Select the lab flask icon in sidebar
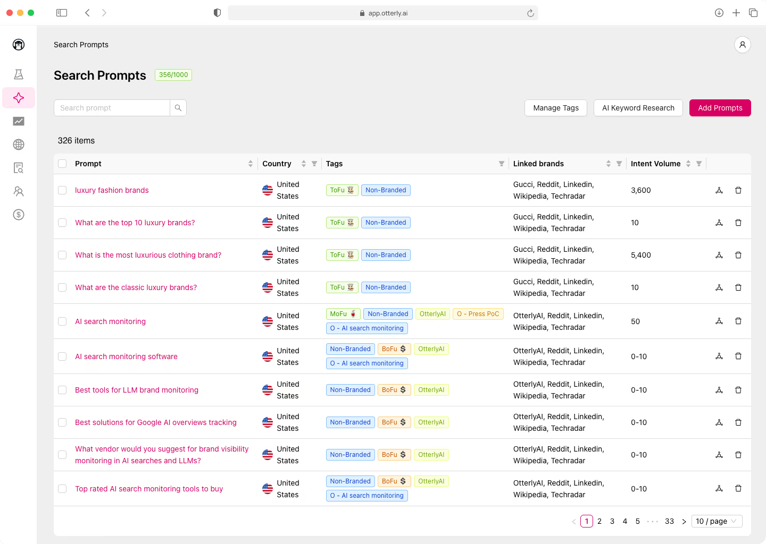 point(19,74)
